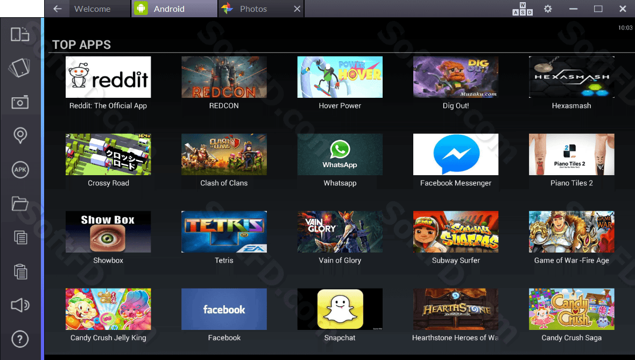
Task: Open the Game of War thumbnail
Action: tap(571, 232)
